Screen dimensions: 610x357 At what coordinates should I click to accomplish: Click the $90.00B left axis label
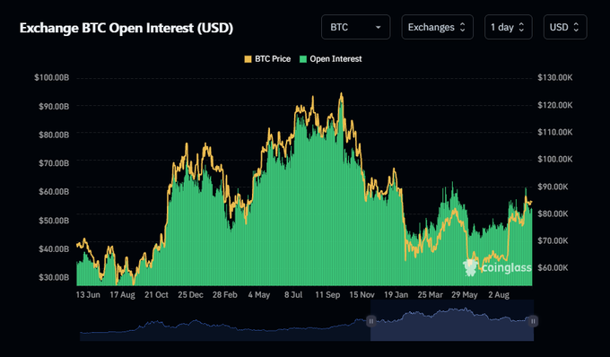click(54, 106)
